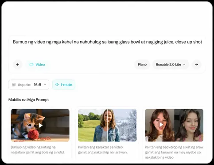Image resolution: width=214 pixels, height=165 pixels.
Task: Select prompt 'Palitan ang karakter sa video'
Action: [103, 149]
